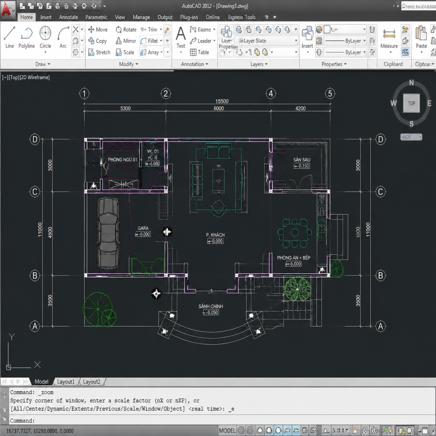This screenshot has width=436, height=436.
Task: Open the WCS coordinate system dropdown
Action: tap(411, 137)
